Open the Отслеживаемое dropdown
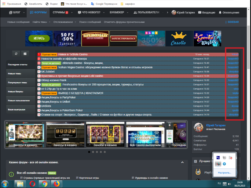The image size is (251, 188). coord(65,22)
